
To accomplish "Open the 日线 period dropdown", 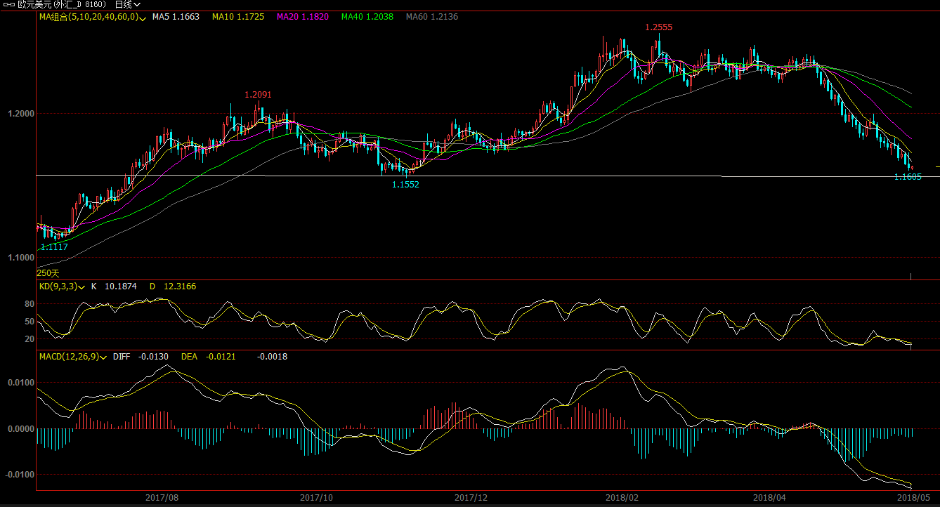I will click(x=128, y=5).
